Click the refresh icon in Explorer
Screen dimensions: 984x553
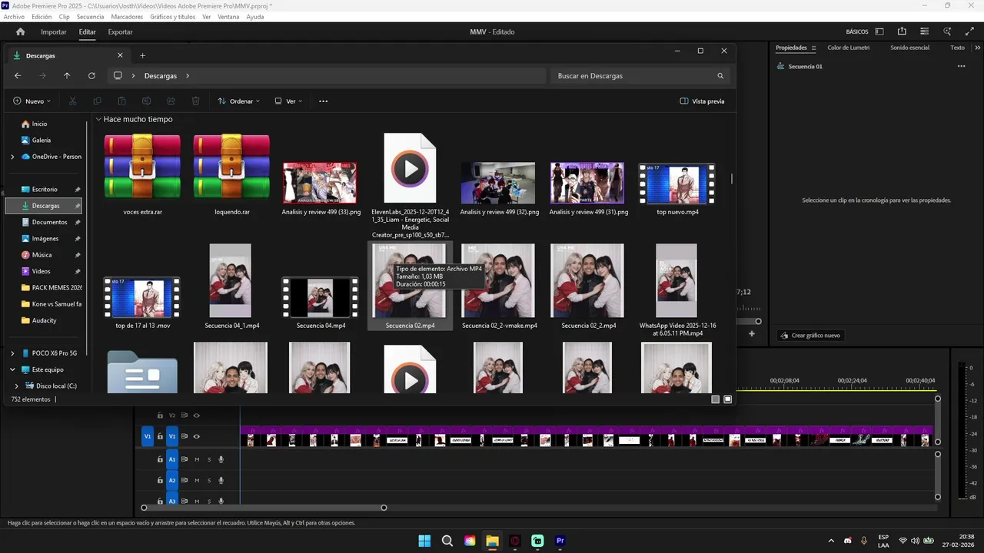91,76
